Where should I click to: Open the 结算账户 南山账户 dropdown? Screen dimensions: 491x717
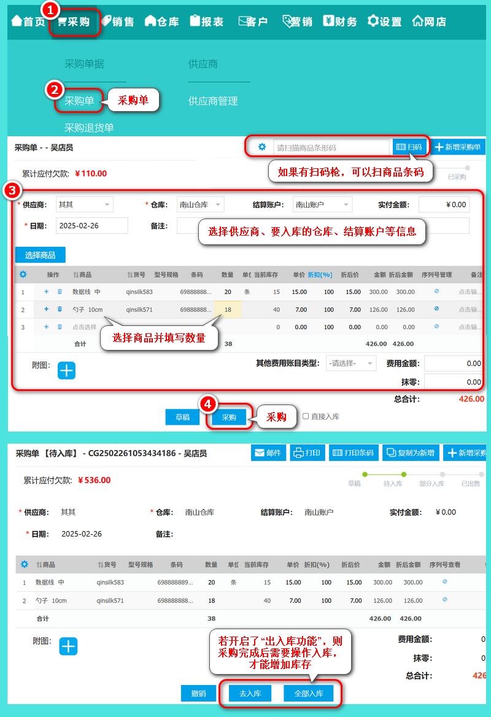[322, 204]
